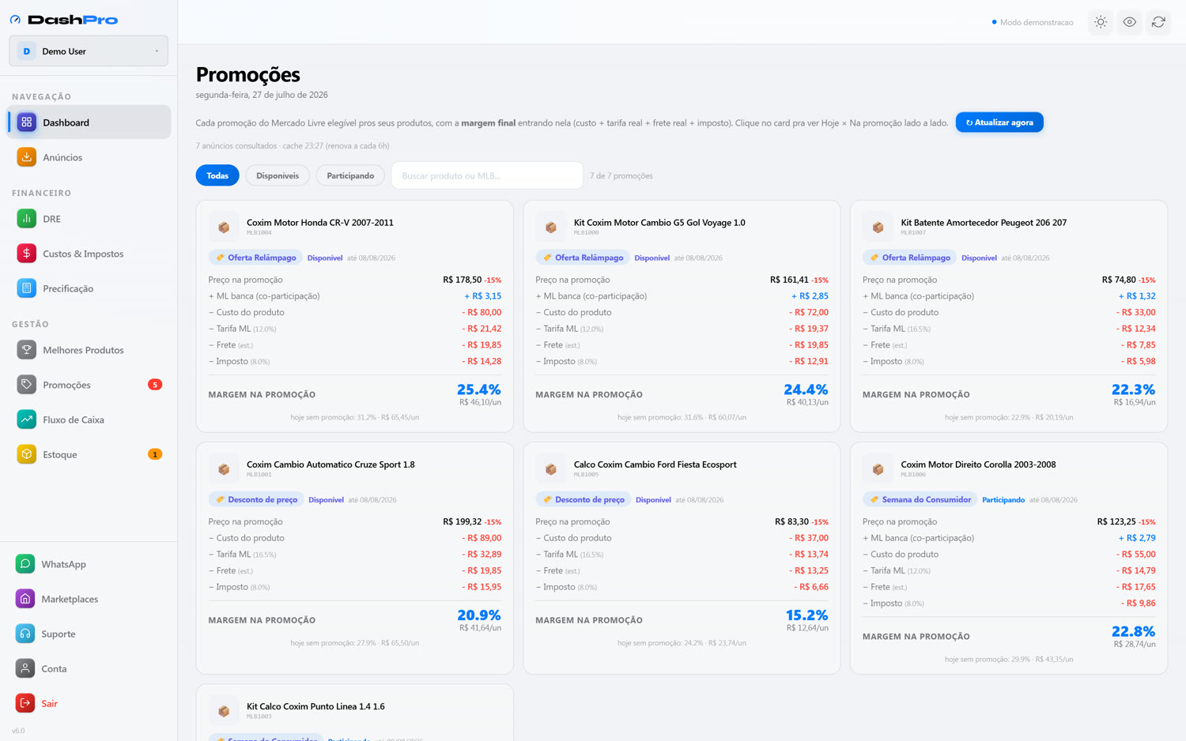The image size is (1186, 741).
Task: Open the DRE chart icon
Action: (x=26, y=219)
